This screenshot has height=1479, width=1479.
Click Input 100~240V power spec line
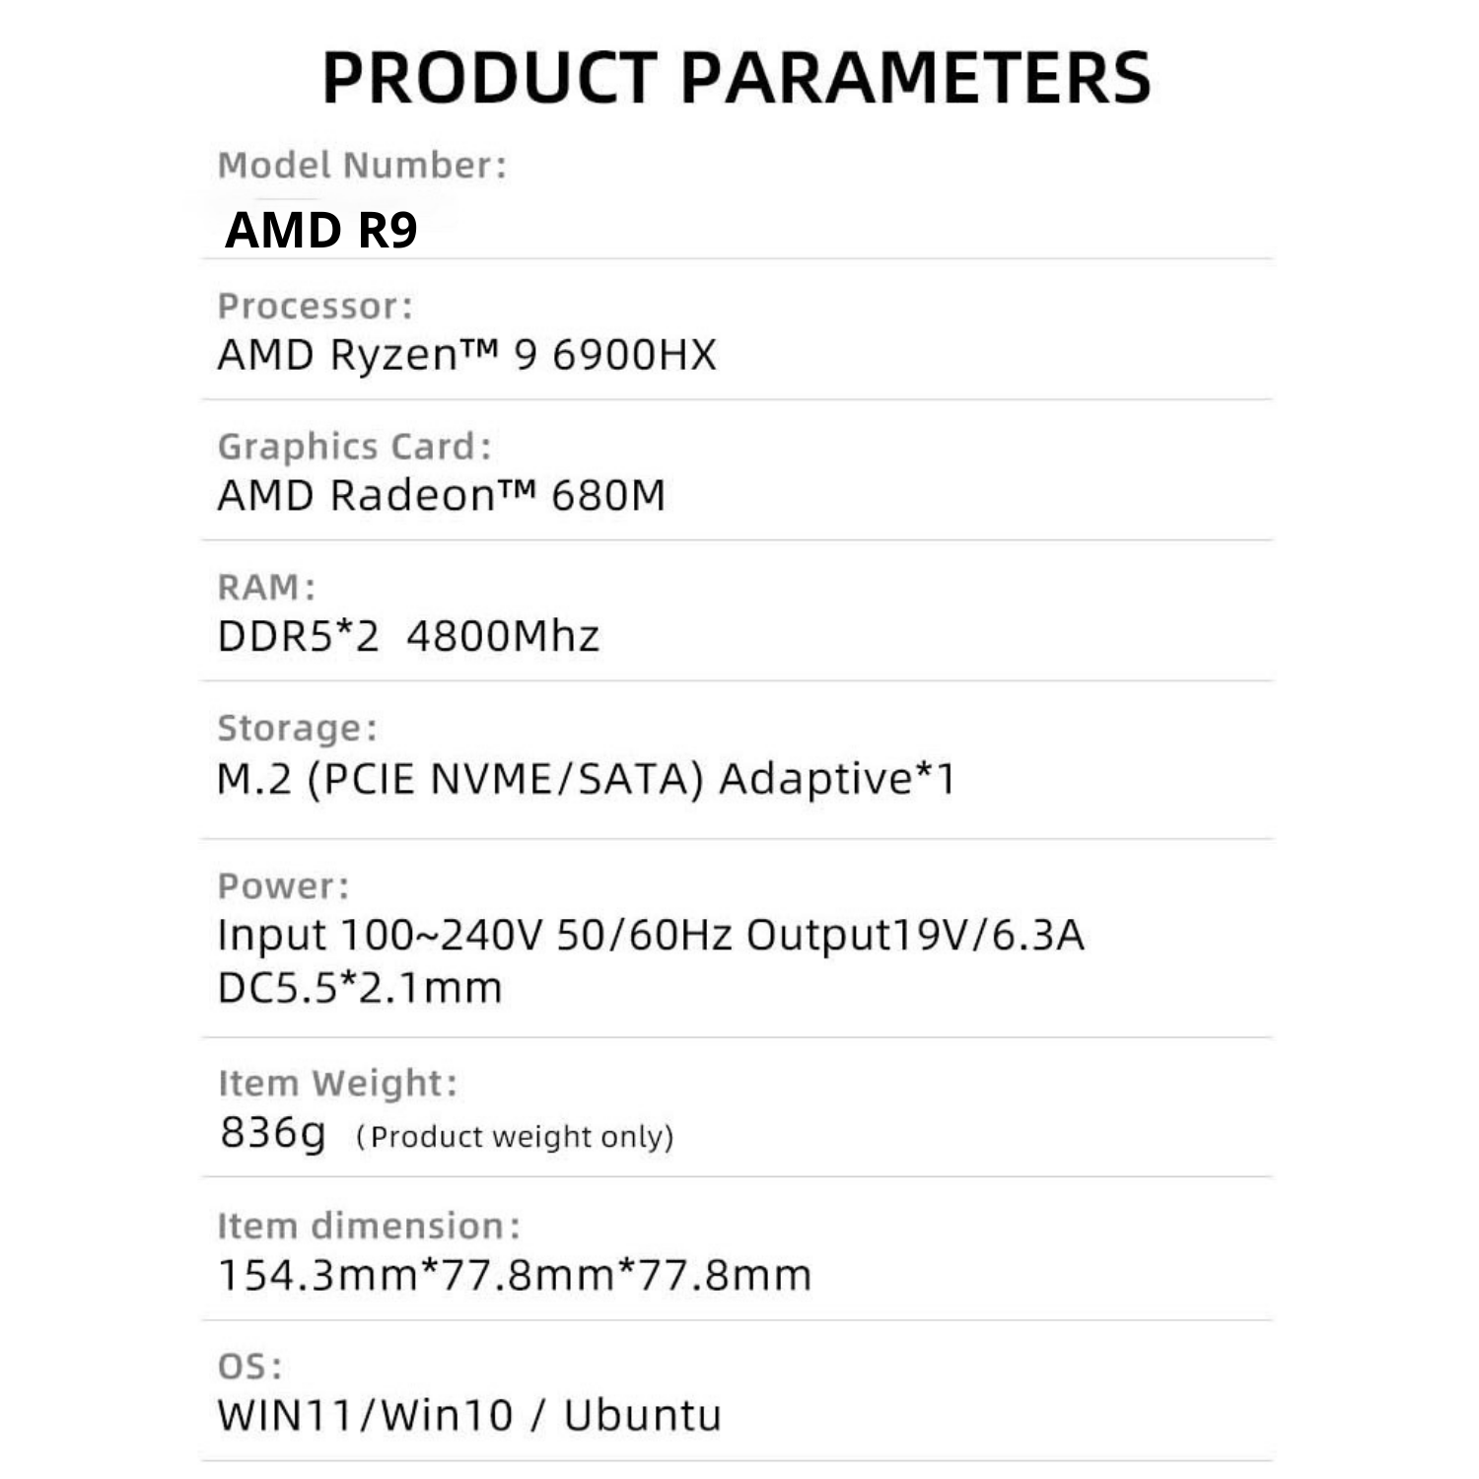pos(651,935)
